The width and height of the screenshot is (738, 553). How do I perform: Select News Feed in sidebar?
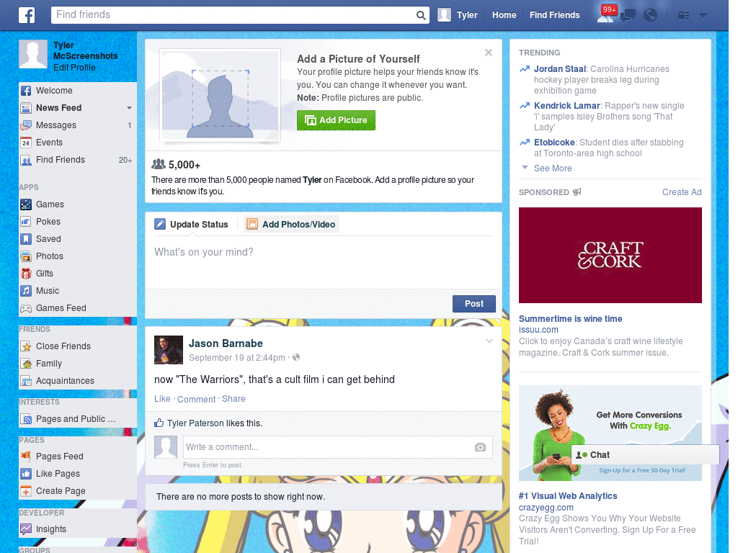click(x=58, y=108)
